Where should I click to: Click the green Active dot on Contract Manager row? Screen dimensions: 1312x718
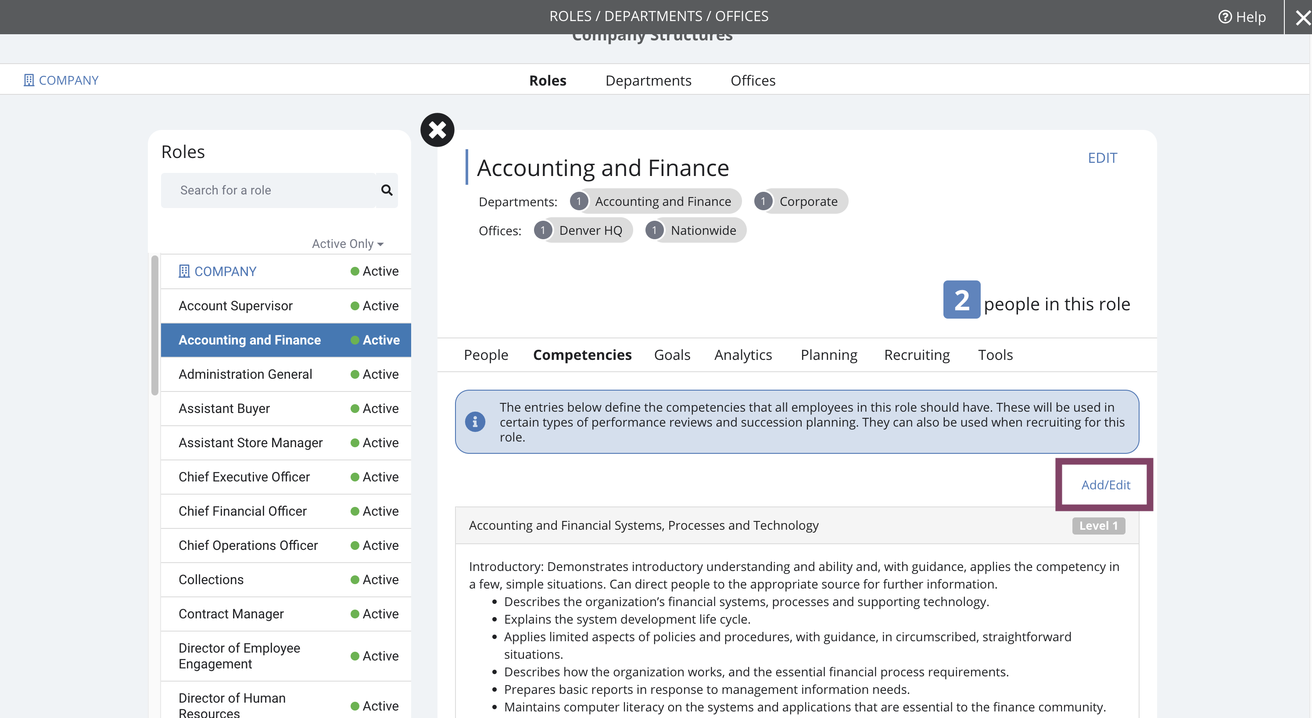click(x=355, y=614)
